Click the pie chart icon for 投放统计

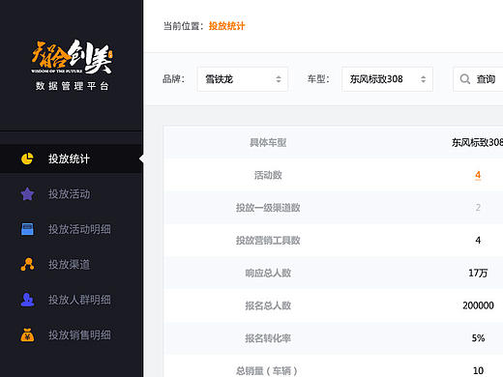coord(27,159)
